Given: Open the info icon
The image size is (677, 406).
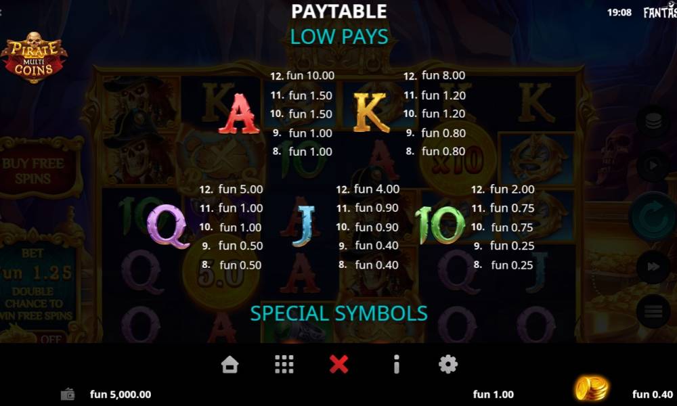Looking at the screenshot, I should [x=396, y=365].
